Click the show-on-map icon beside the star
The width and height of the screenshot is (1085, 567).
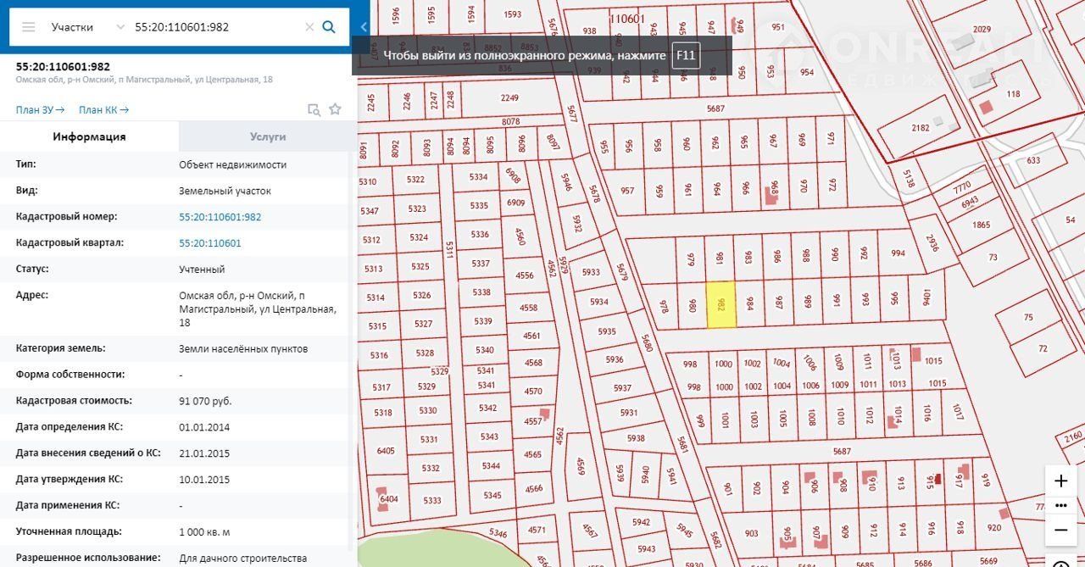(x=314, y=109)
